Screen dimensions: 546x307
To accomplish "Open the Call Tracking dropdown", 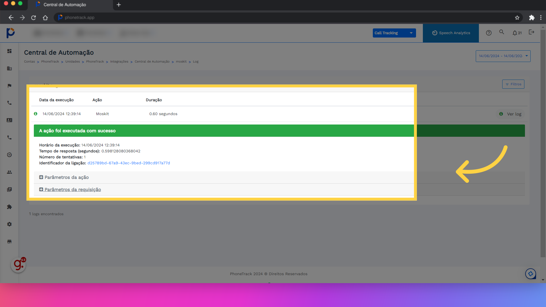I will coord(394,33).
